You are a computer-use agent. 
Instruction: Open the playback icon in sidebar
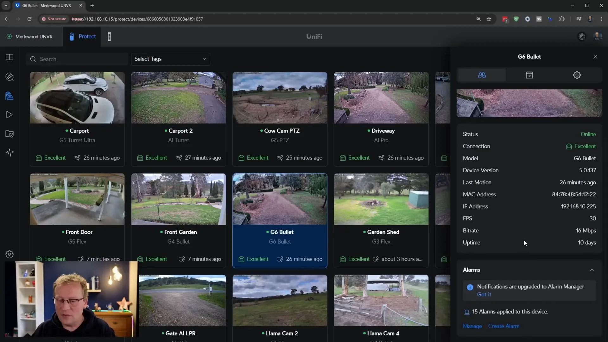9,115
